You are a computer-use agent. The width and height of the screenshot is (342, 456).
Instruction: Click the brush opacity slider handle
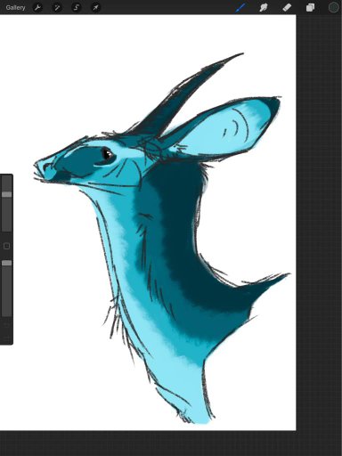pyautogui.click(x=7, y=263)
